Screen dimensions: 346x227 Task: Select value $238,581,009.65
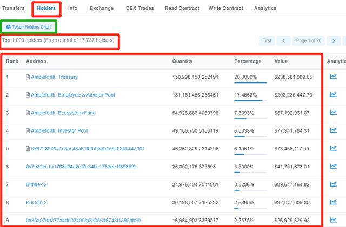tap(293, 77)
